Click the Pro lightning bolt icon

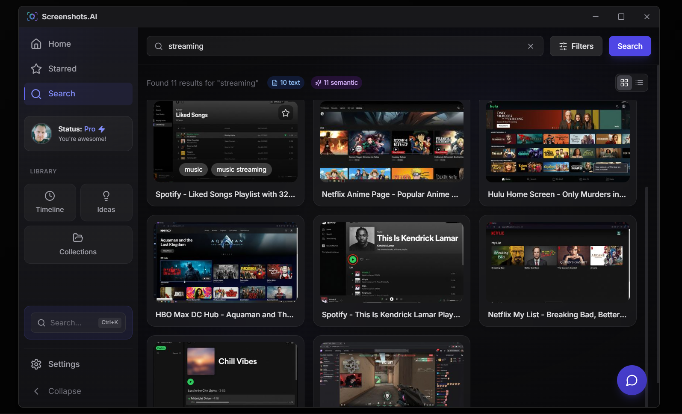coord(102,129)
